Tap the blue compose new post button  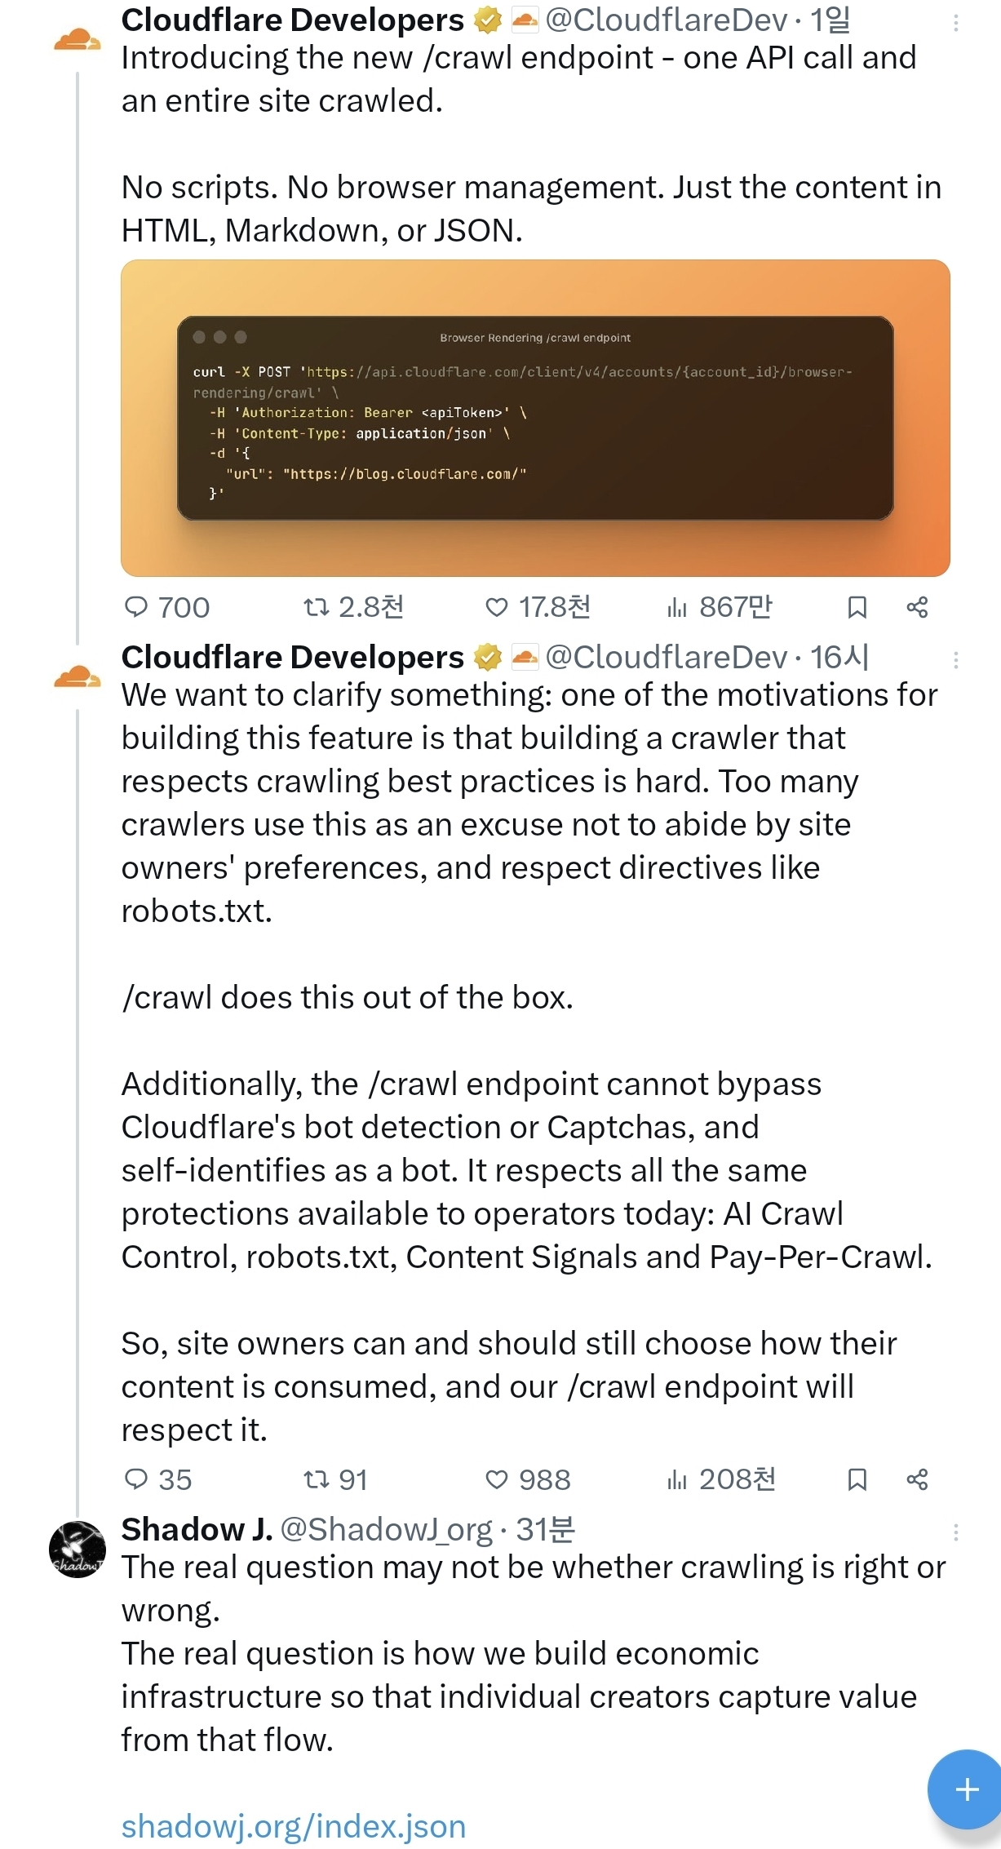(966, 1789)
